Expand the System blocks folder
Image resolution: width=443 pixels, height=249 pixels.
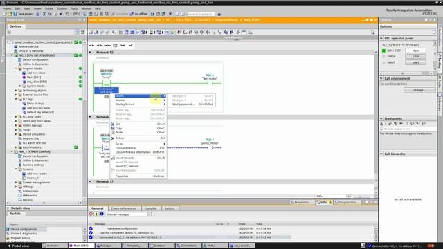(20, 86)
